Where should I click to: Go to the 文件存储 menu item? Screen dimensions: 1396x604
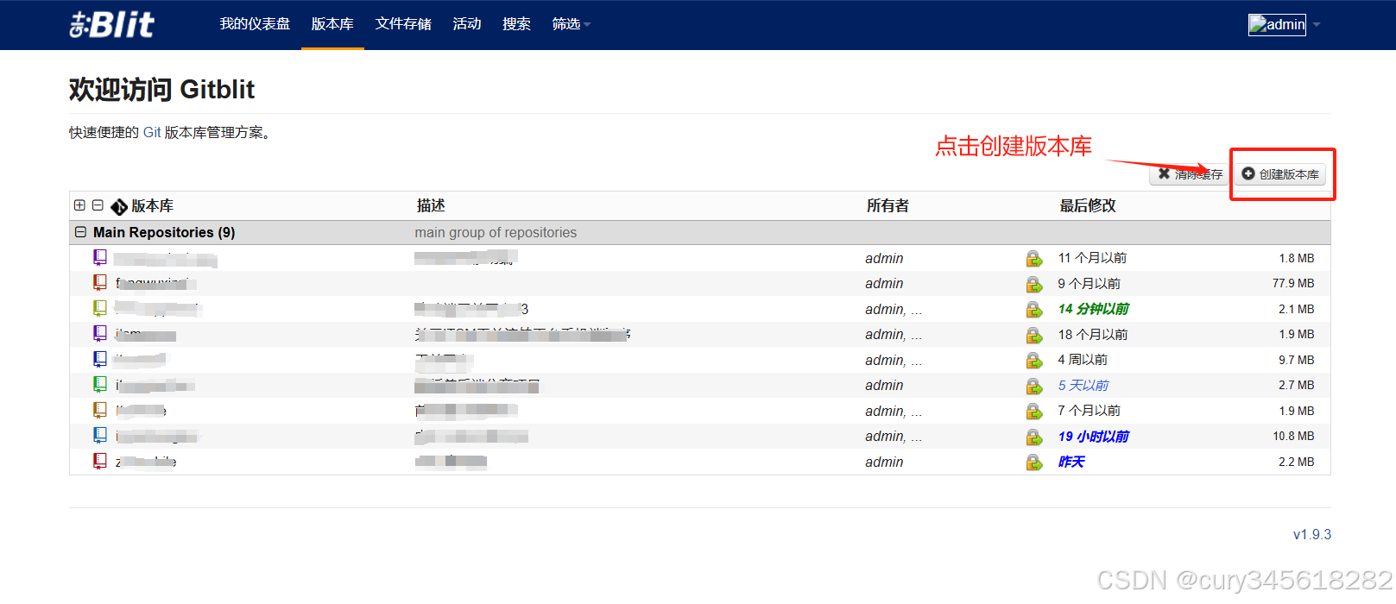(403, 24)
